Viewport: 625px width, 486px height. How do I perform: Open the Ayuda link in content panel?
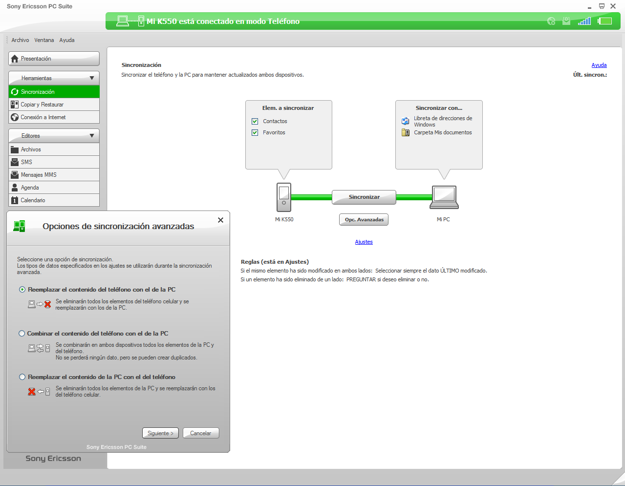599,65
